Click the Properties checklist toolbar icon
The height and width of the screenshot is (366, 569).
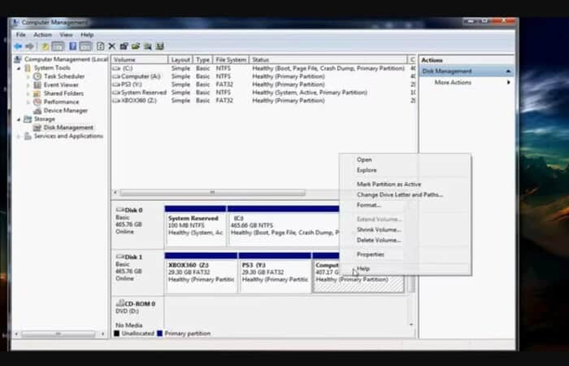click(x=124, y=46)
